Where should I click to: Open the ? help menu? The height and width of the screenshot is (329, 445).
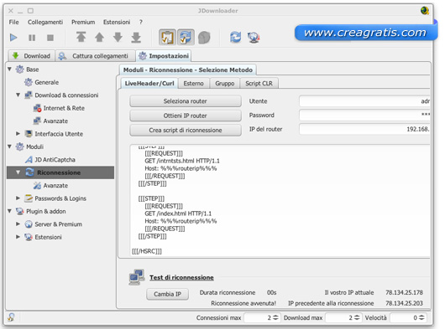(141, 22)
